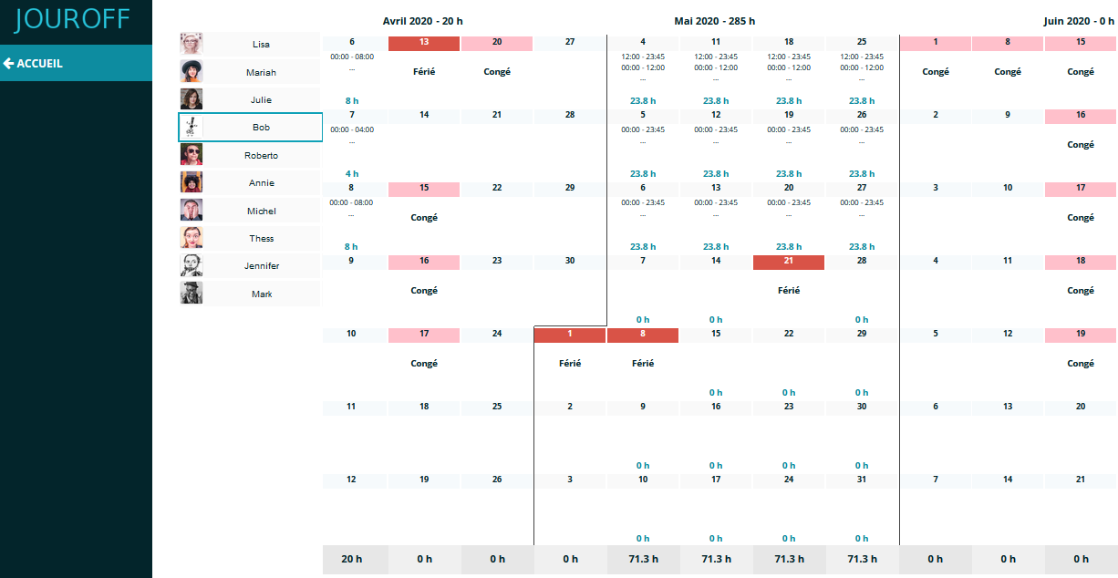Screen dimensions: 1118x578
Task: Click Mark's avatar thumbnail
Action: tap(192, 294)
